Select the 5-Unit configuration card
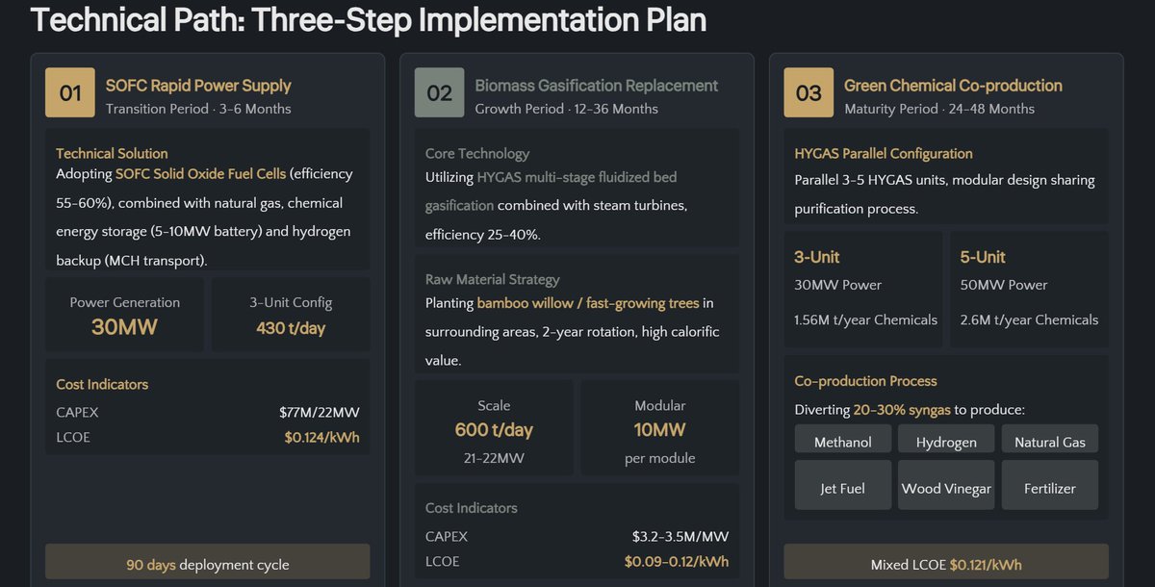This screenshot has height=587, width=1155. 1029,290
